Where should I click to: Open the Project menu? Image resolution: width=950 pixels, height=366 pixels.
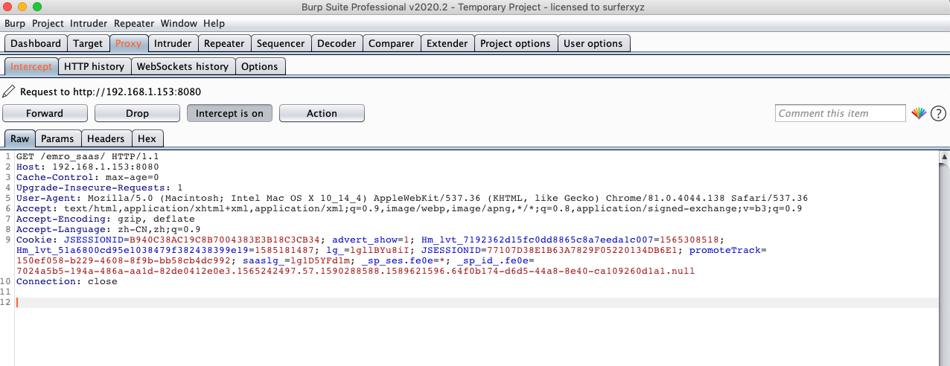48,23
